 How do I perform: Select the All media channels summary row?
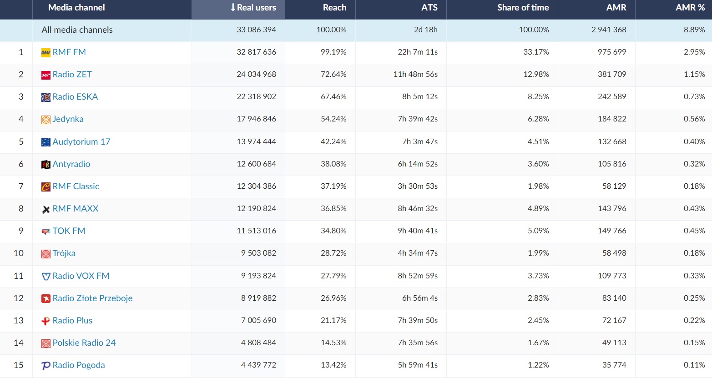click(x=77, y=30)
